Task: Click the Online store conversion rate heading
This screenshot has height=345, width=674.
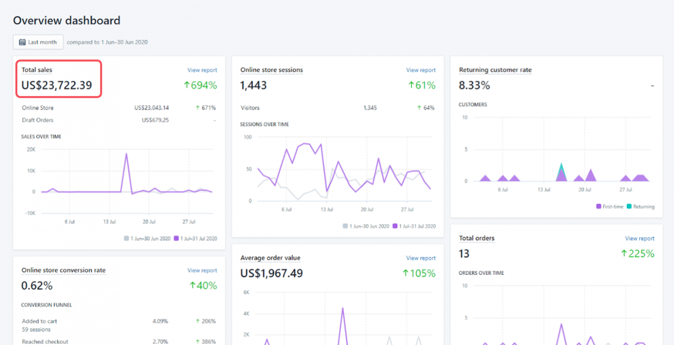Action: pos(63,270)
